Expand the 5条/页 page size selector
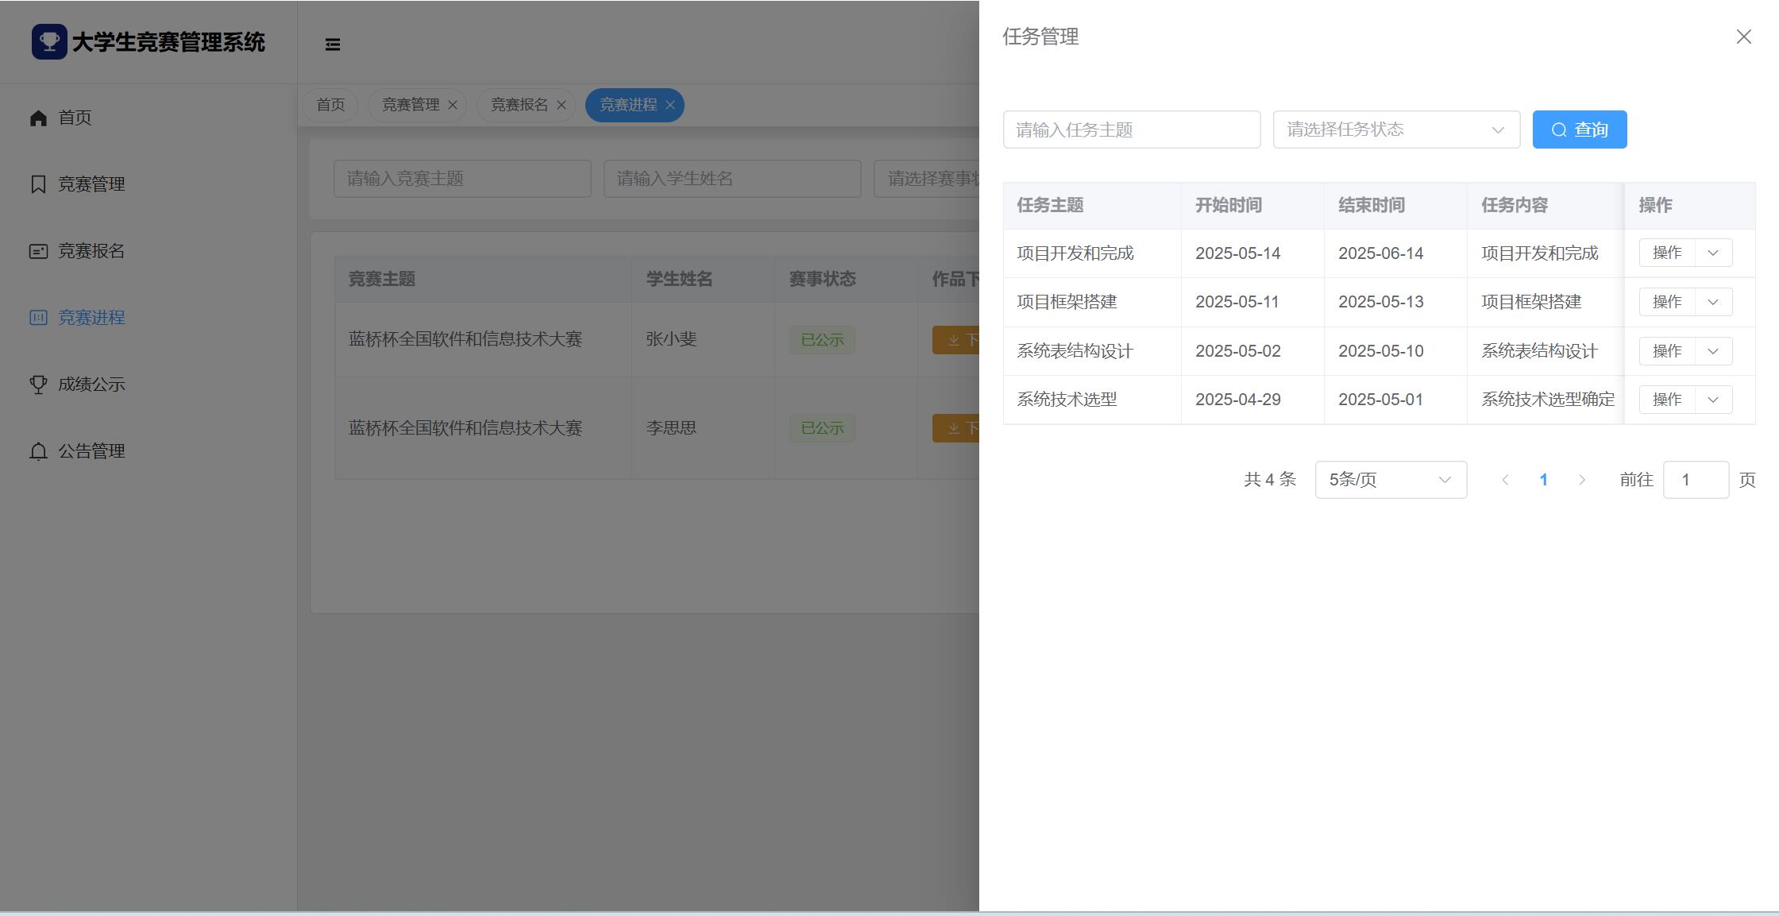 click(x=1391, y=480)
